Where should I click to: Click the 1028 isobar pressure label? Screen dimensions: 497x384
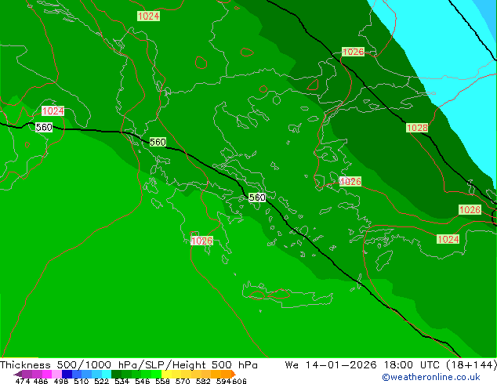pos(417,128)
